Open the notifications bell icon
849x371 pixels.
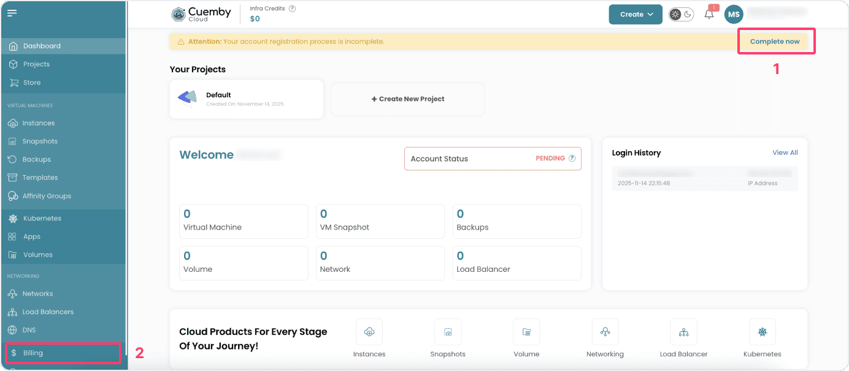[709, 15]
